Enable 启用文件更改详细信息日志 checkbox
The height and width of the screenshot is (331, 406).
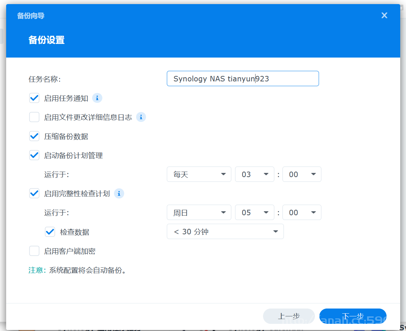pyautogui.click(x=34, y=117)
